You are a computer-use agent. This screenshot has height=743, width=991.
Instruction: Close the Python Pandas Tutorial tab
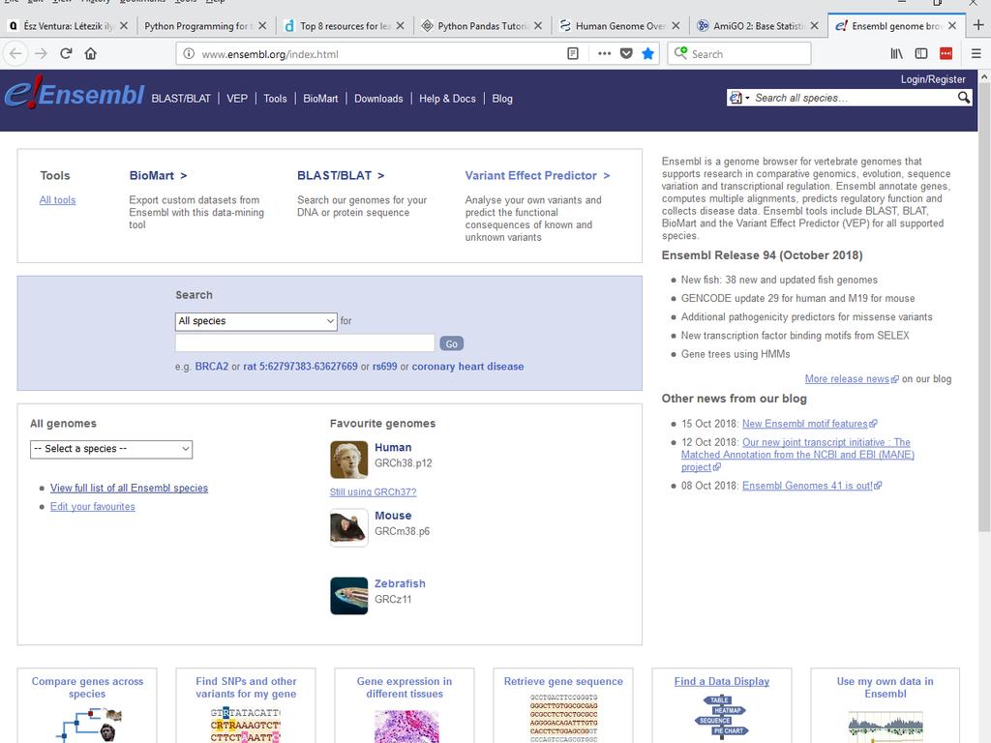(x=538, y=26)
